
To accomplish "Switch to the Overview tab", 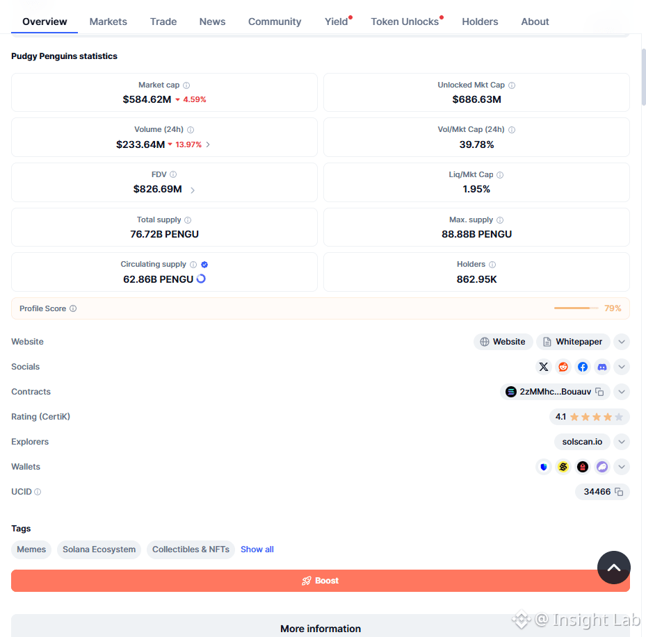I will pos(45,22).
